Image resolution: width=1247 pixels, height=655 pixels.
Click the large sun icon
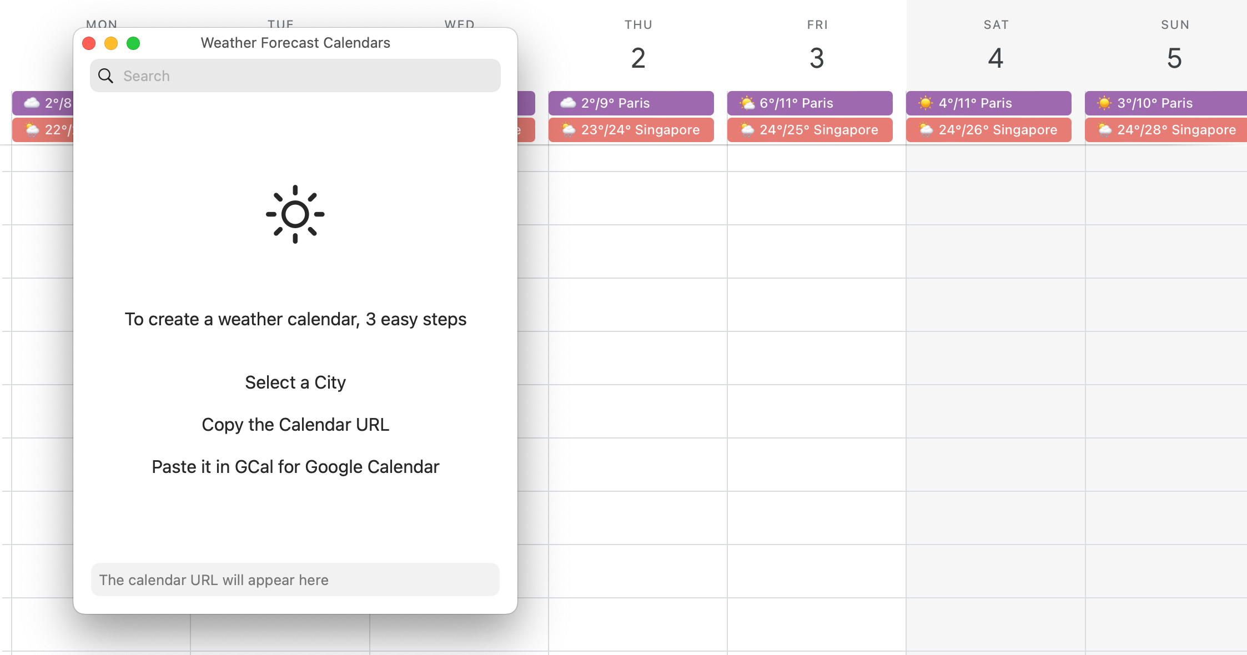[x=295, y=214]
